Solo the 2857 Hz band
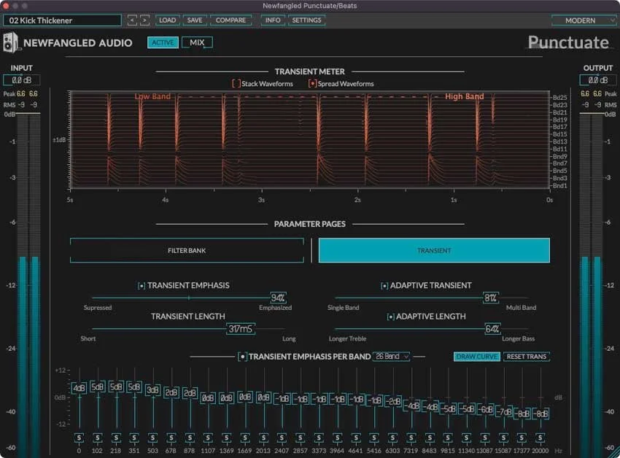This screenshot has width=620, height=458. (301, 438)
